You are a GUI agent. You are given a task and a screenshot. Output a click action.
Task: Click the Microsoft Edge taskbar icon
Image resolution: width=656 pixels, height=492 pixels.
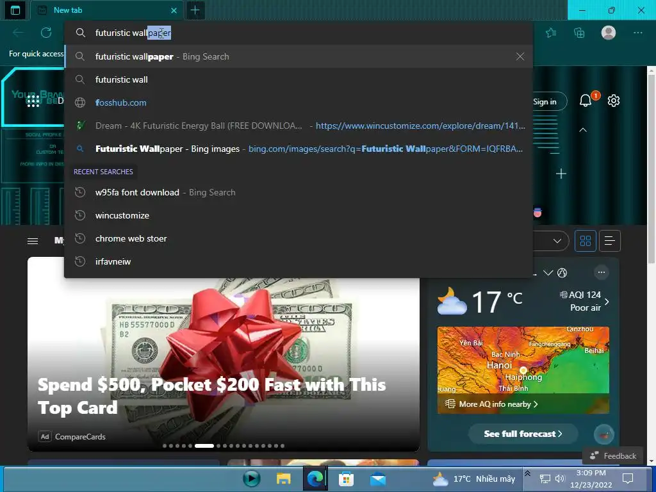coord(315,479)
